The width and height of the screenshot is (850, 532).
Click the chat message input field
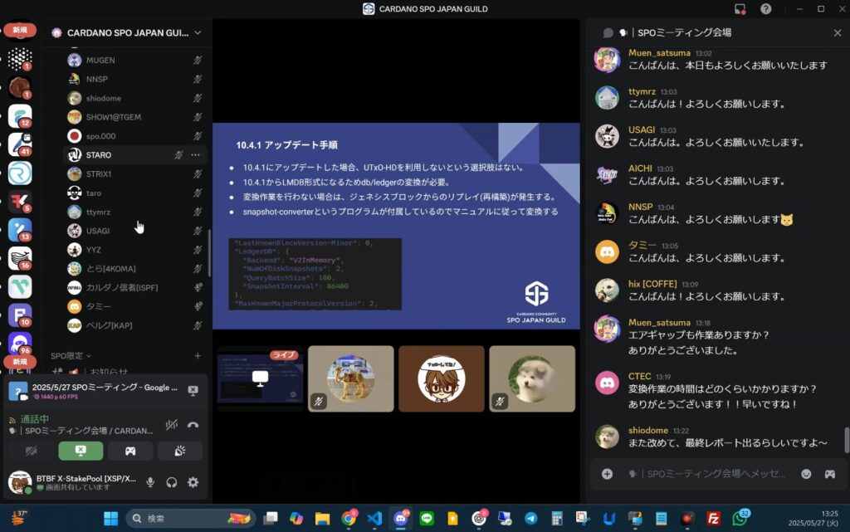(716, 474)
